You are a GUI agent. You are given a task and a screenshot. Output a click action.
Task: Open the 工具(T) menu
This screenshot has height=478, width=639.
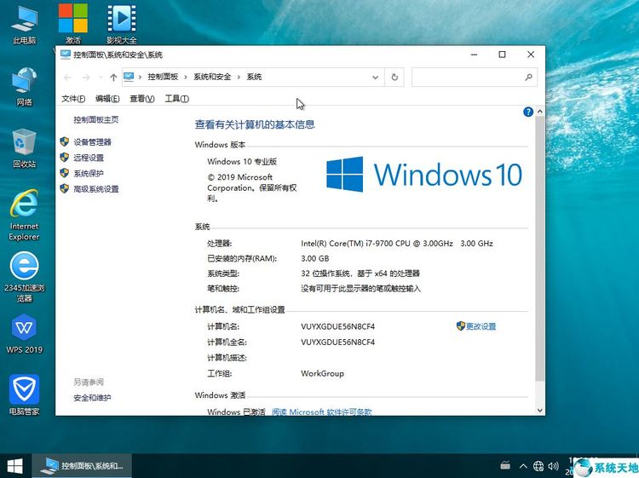pyautogui.click(x=176, y=99)
